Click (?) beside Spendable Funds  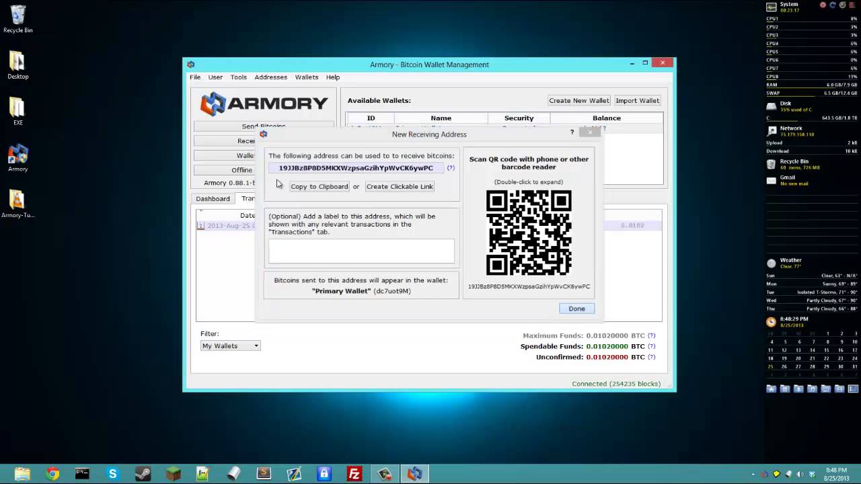[651, 346]
